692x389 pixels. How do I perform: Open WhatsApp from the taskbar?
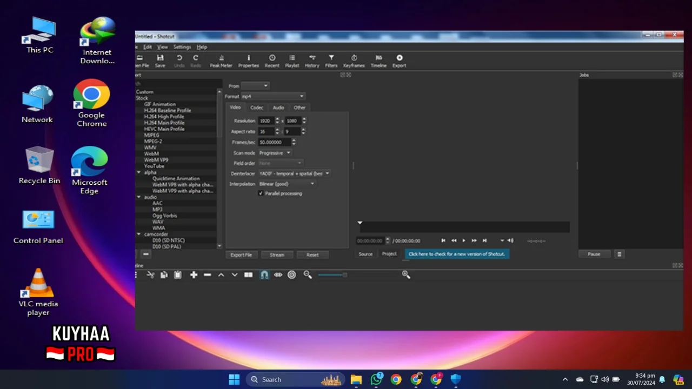click(376, 379)
